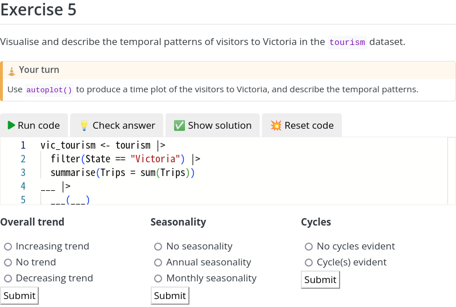Click into code editor line 4
456x307 pixels.
pyautogui.click(x=171, y=186)
